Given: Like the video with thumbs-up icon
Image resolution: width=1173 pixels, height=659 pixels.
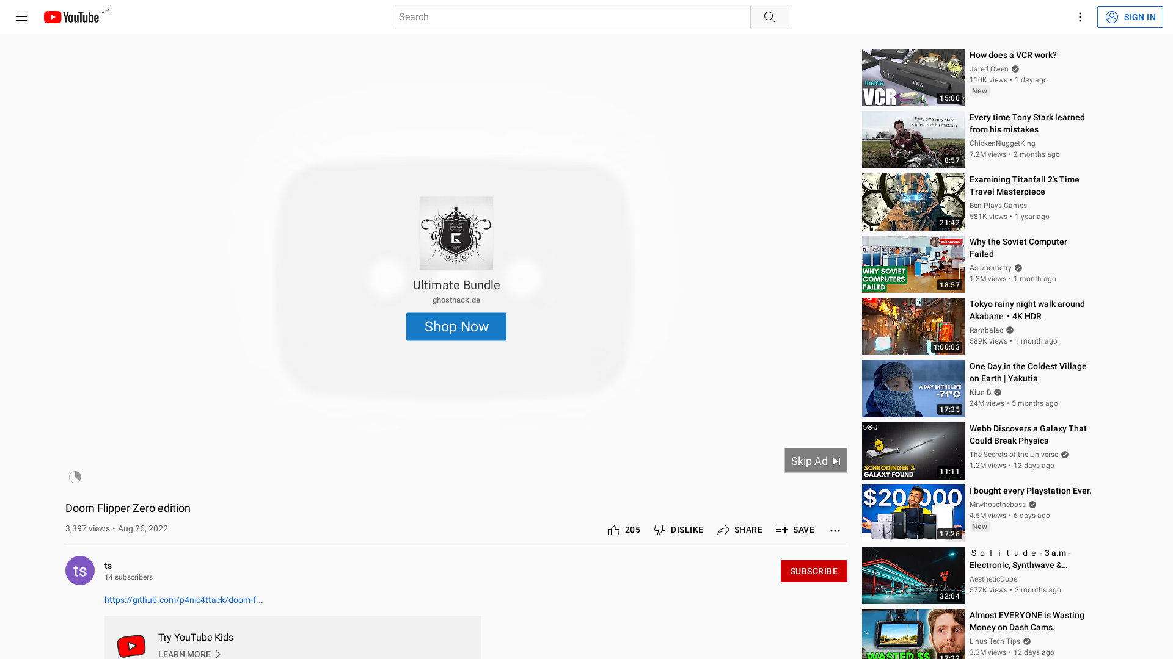Looking at the screenshot, I should point(614,530).
